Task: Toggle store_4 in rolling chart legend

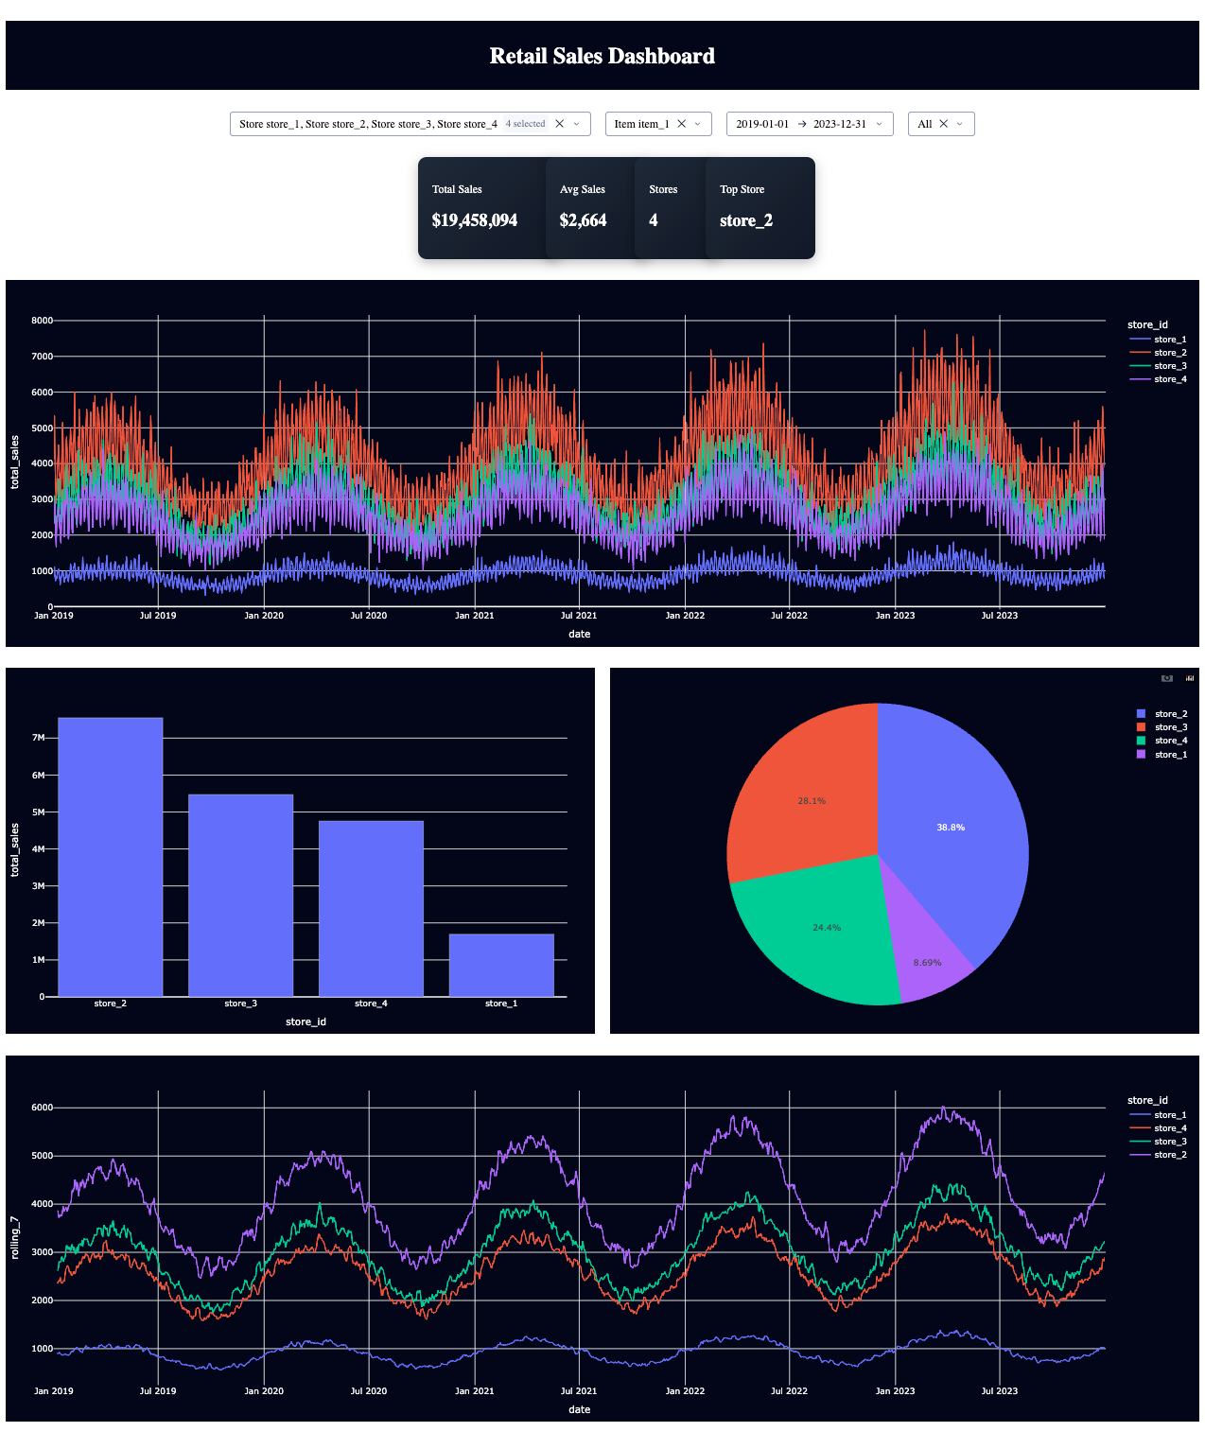Action: [x=1158, y=1128]
